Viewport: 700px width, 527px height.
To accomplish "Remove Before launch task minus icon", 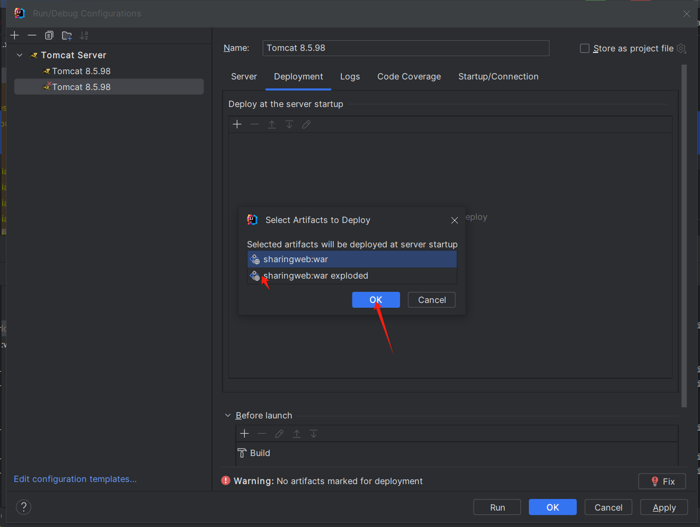I will coord(262,433).
